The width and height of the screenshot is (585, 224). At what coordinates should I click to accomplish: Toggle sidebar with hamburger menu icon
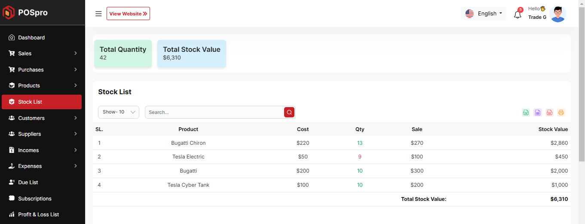(x=98, y=14)
